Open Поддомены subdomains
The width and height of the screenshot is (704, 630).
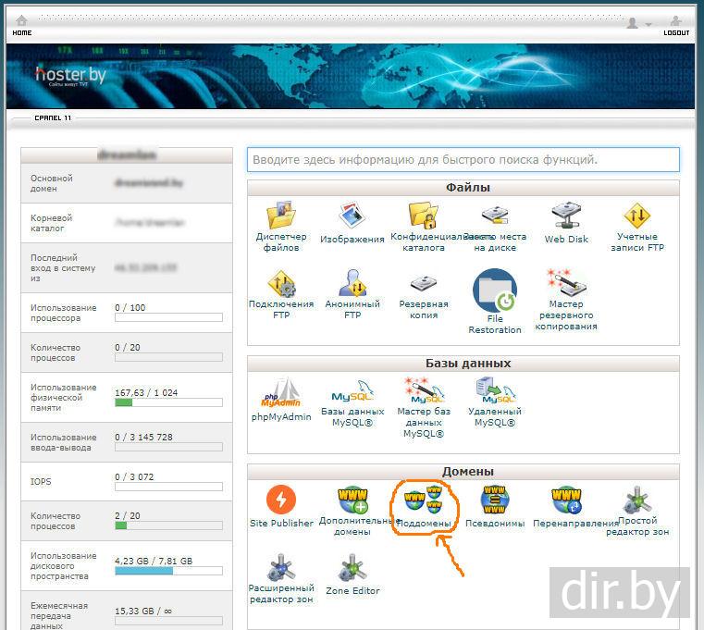(424, 507)
